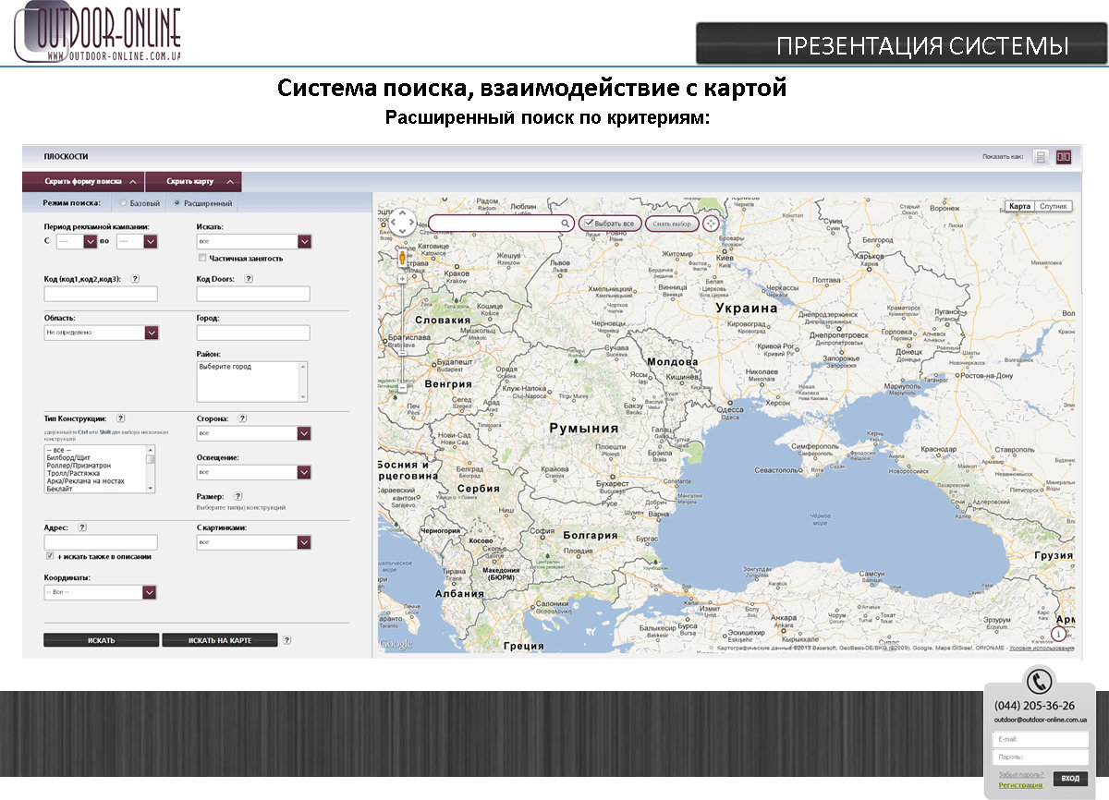
Task: Focus the Код (код1,код2,код3) input field
Action: tap(101, 294)
